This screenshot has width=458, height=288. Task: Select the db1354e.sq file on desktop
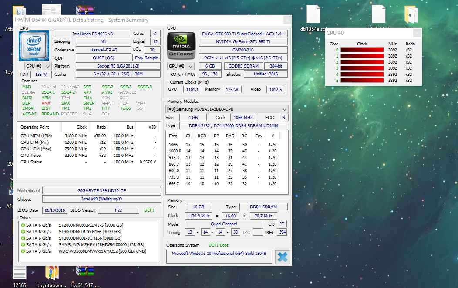coord(313,18)
